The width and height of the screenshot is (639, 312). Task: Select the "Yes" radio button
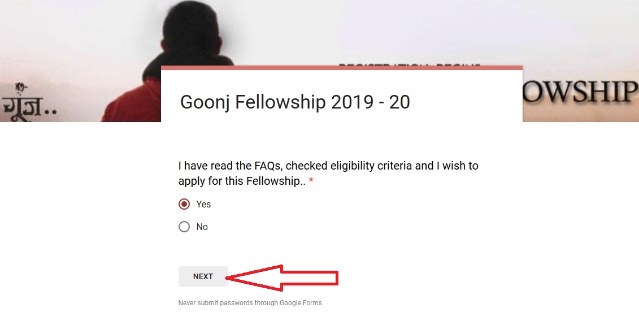click(184, 204)
